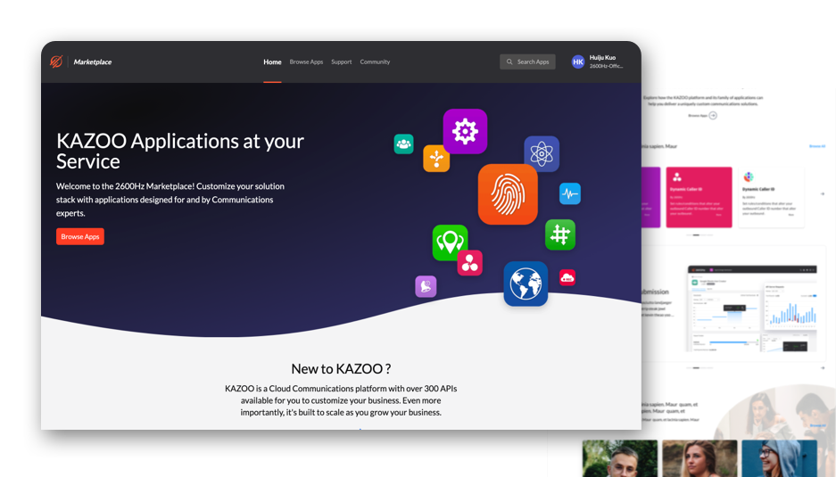Image resolution: width=836 pixels, height=477 pixels.
Task: Select the green hash grid app icon
Action: (x=559, y=234)
